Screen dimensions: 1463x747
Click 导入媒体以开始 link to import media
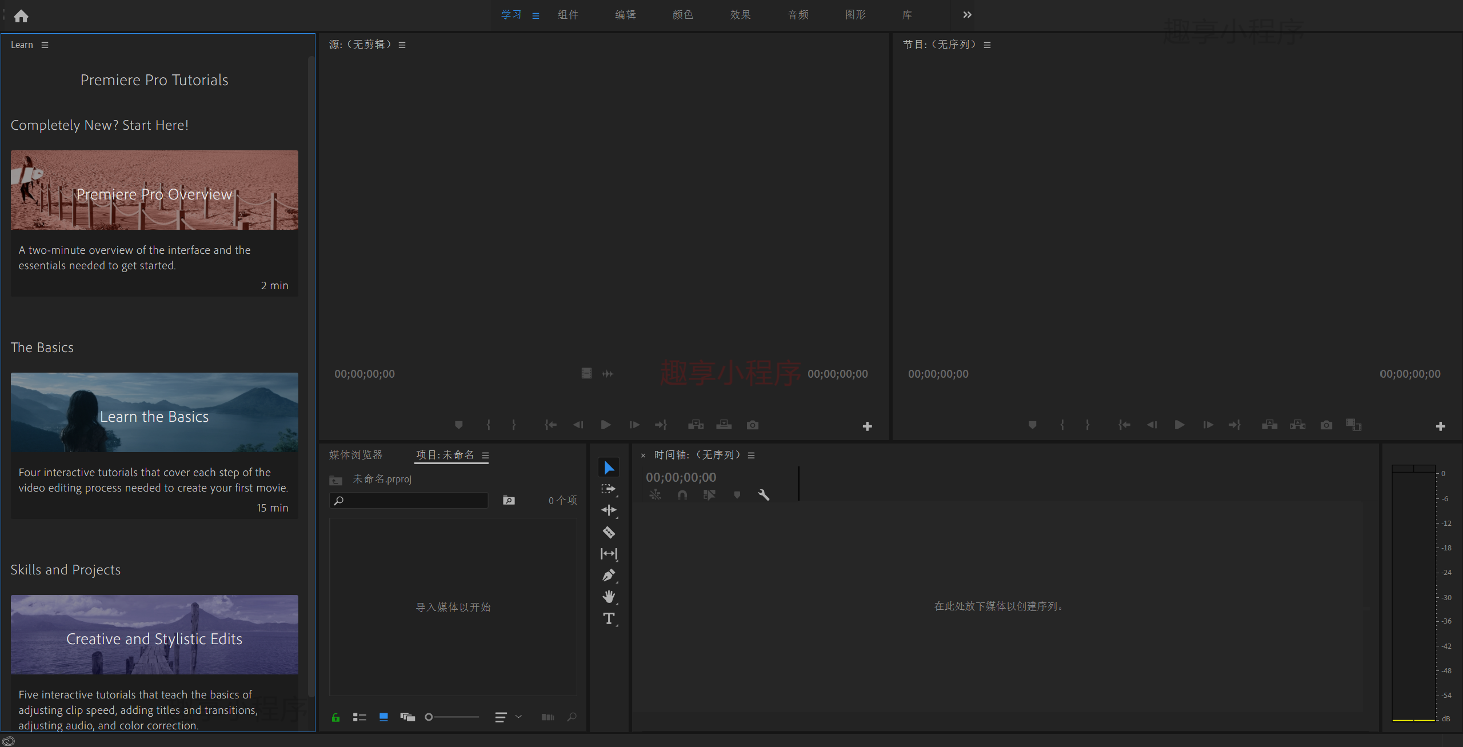pos(455,606)
